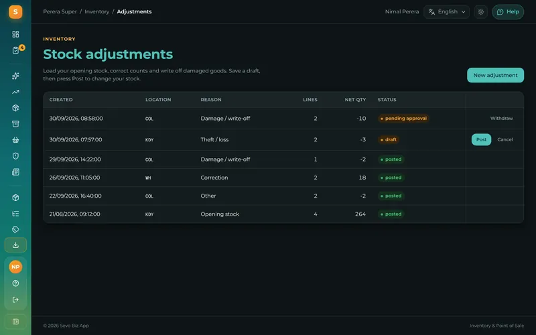Collapse sidebar with the panel toggle icon

[x=15, y=322]
